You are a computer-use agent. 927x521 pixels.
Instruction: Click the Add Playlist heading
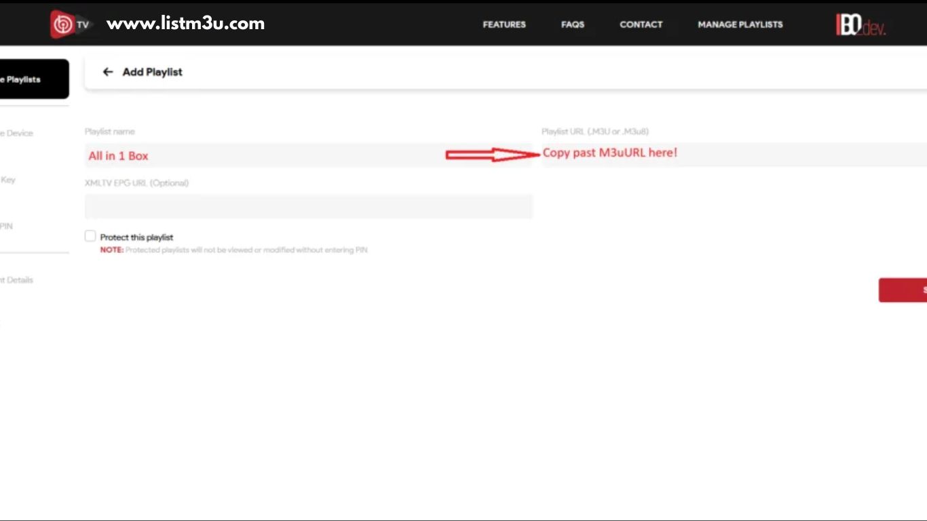coord(151,71)
